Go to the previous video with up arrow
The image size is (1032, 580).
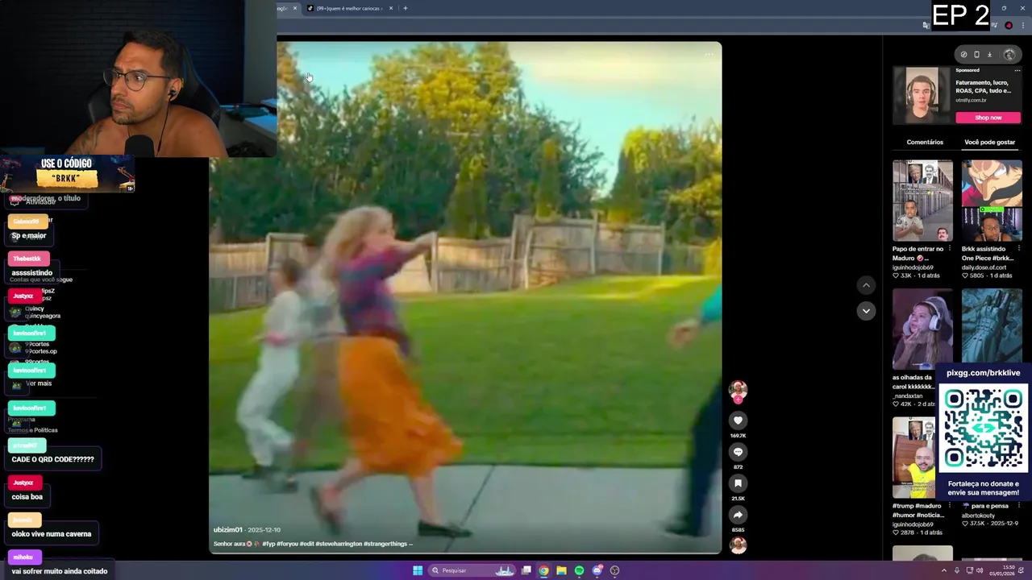[x=866, y=285]
